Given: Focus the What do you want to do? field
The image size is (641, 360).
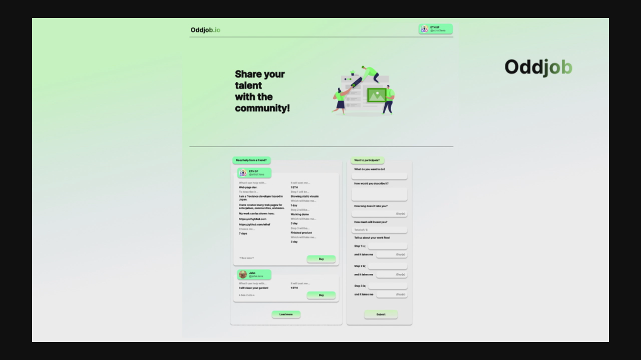Looking at the screenshot, I should click(379, 176).
